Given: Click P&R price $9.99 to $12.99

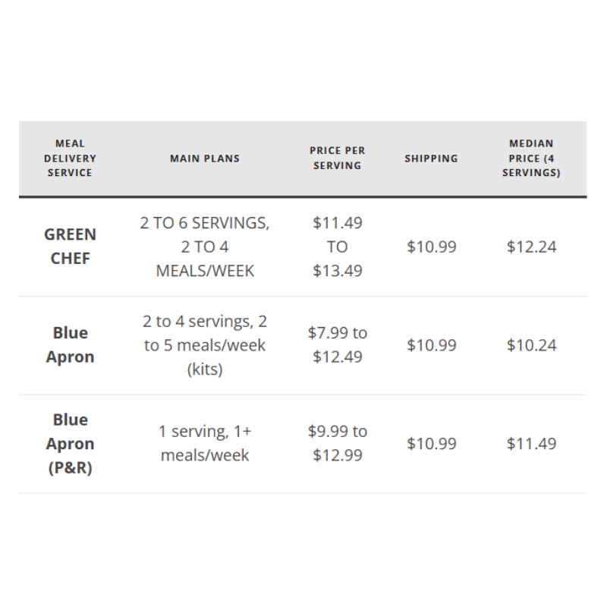Looking at the screenshot, I should [x=337, y=443].
